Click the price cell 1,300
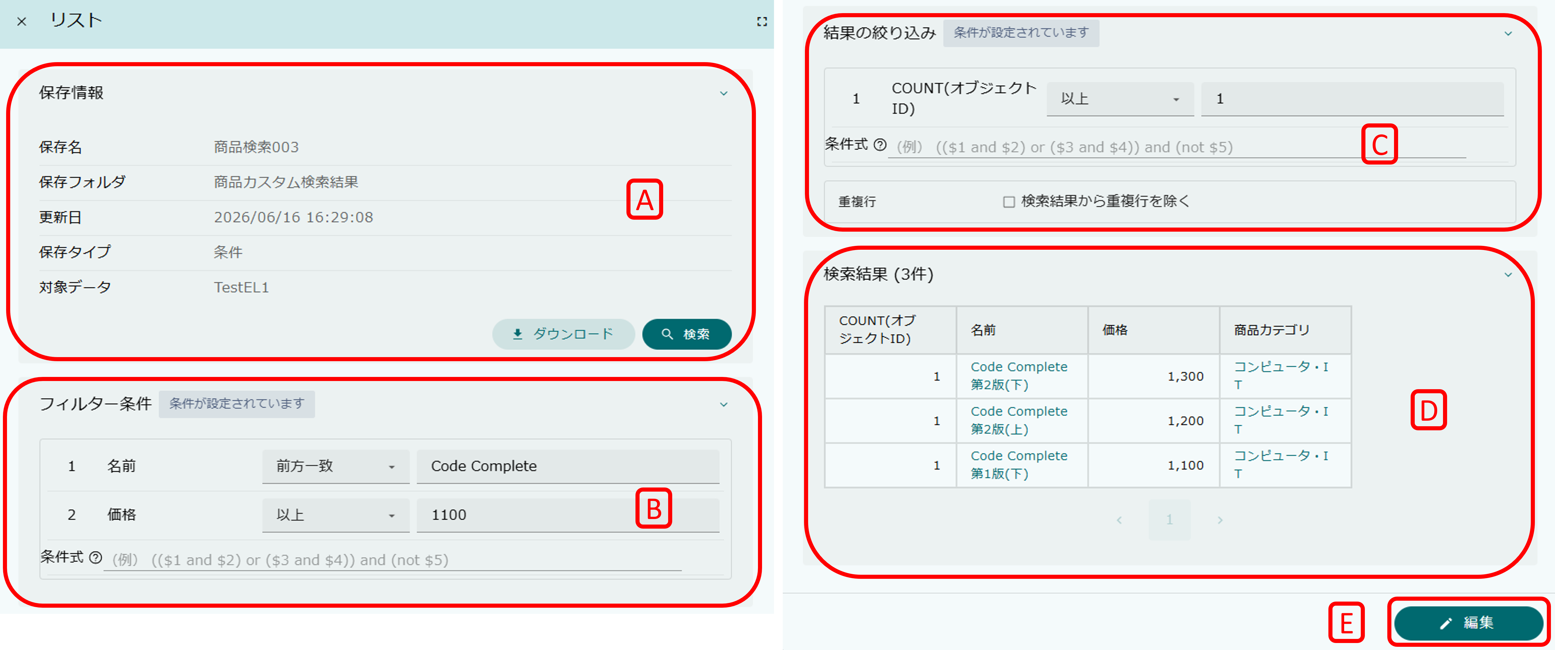 [1154, 376]
